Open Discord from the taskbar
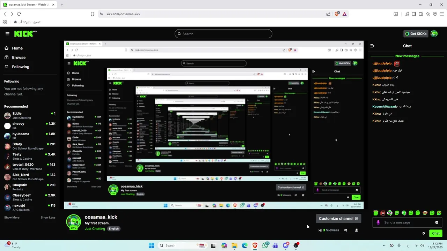This screenshot has width=447, height=251. [x=286, y=245]
